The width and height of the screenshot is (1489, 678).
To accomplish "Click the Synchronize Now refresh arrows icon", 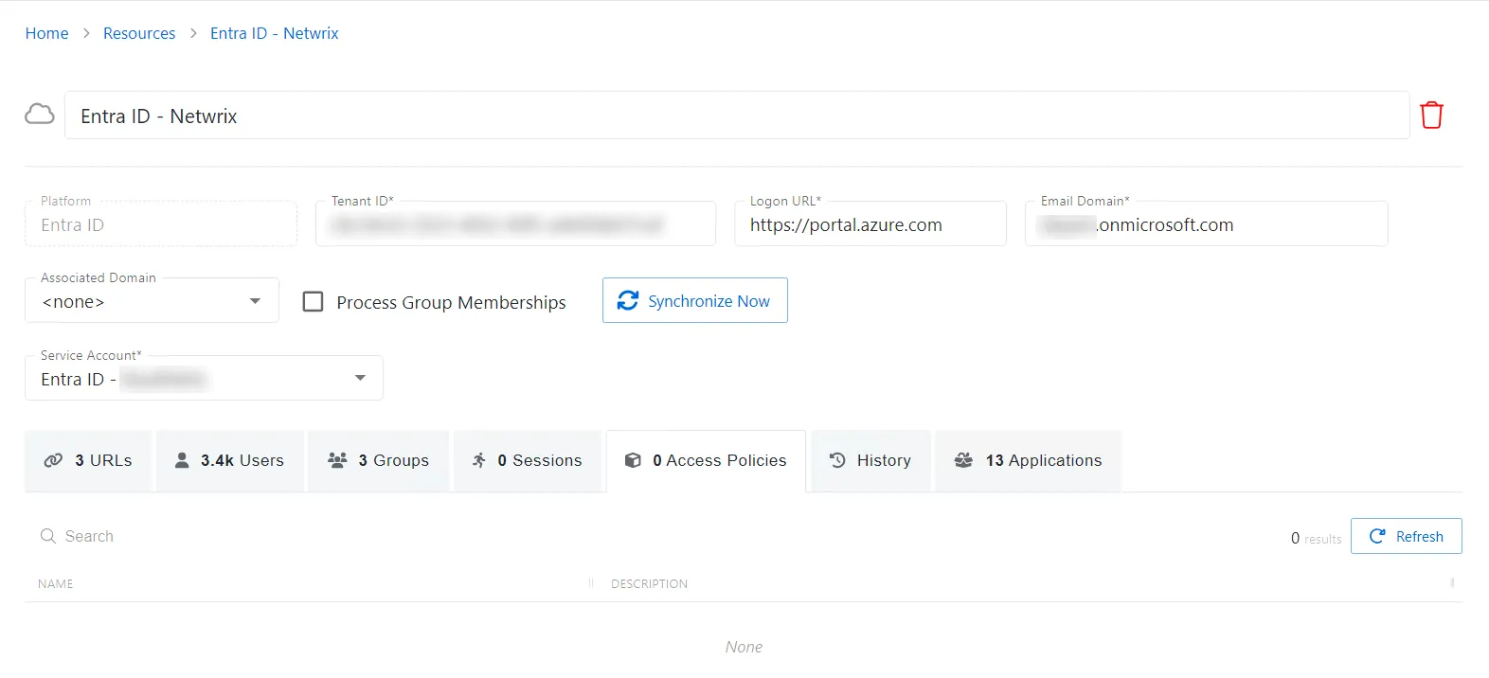I will (628, 300).
